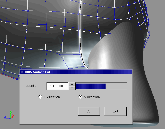The image size is (165, 129).
Task: Click the blue Z axis label
Action: pos(5,117)
